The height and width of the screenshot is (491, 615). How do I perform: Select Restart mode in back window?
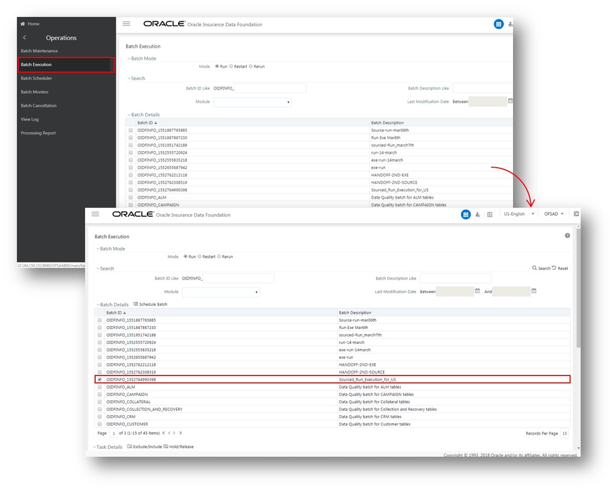click(x=231, y=66)
